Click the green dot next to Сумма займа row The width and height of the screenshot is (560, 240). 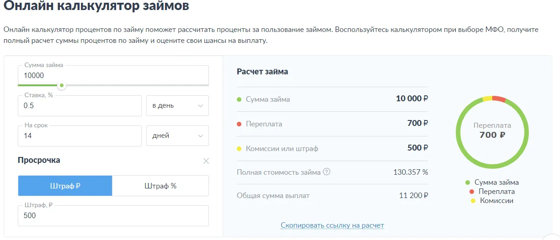[x=239, y=99]
